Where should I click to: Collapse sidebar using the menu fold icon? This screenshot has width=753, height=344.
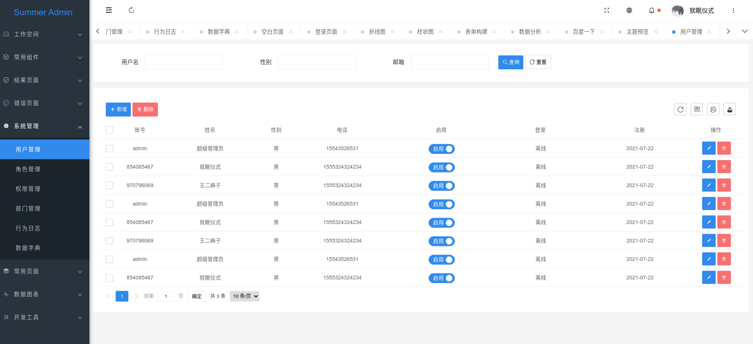tap(109, 10)
